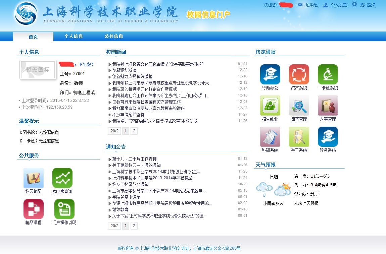Open the 行政办公 icon
The image size is (386, 254).
[x=270, y=74]
